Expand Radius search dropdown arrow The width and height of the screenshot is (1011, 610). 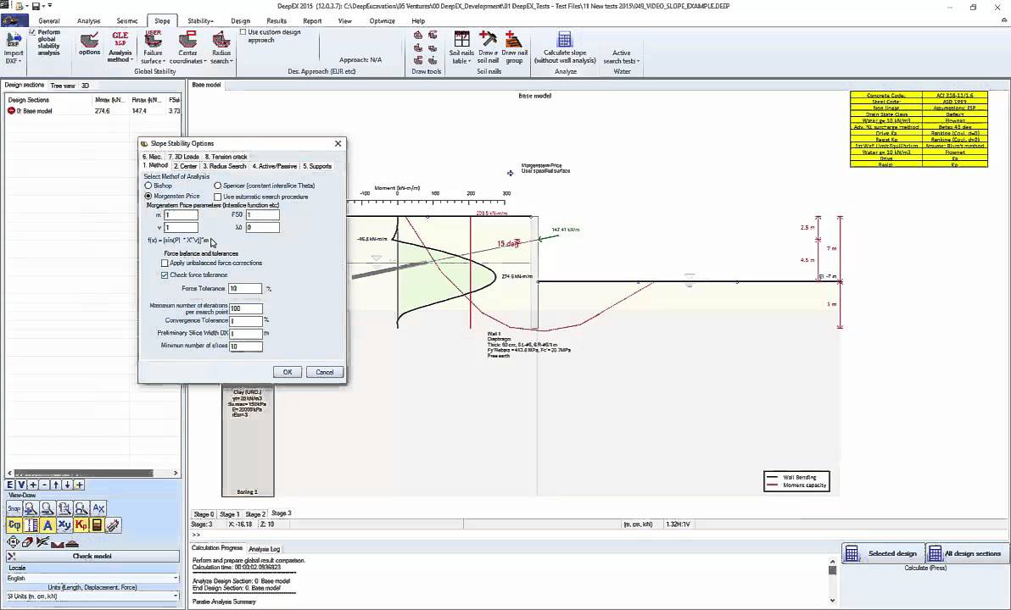[x=232, y=61]
